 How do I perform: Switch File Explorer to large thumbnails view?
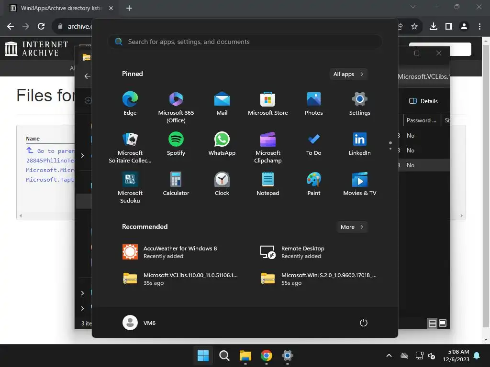pyautogui.click(x=443, y=323)
